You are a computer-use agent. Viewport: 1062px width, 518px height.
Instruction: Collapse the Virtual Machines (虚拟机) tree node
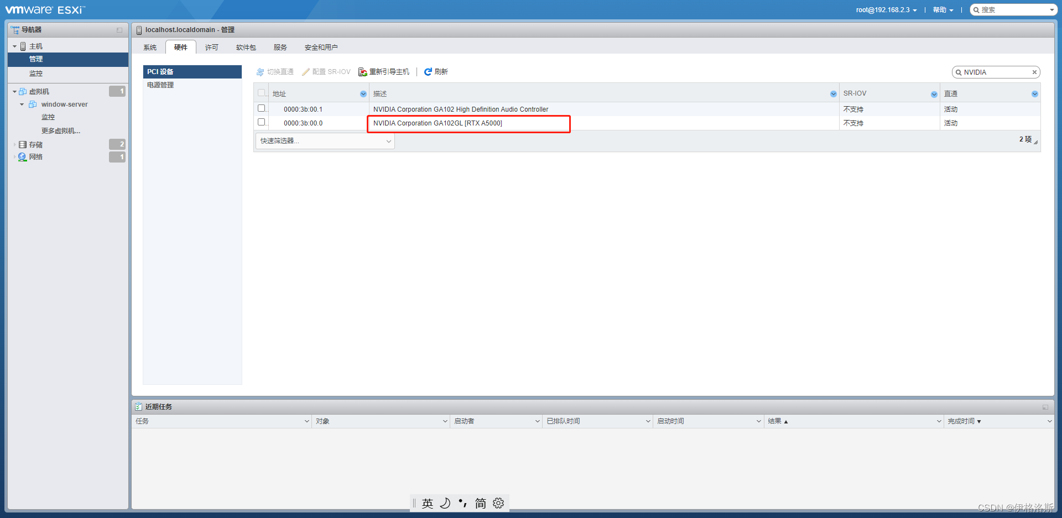[14, 92]
